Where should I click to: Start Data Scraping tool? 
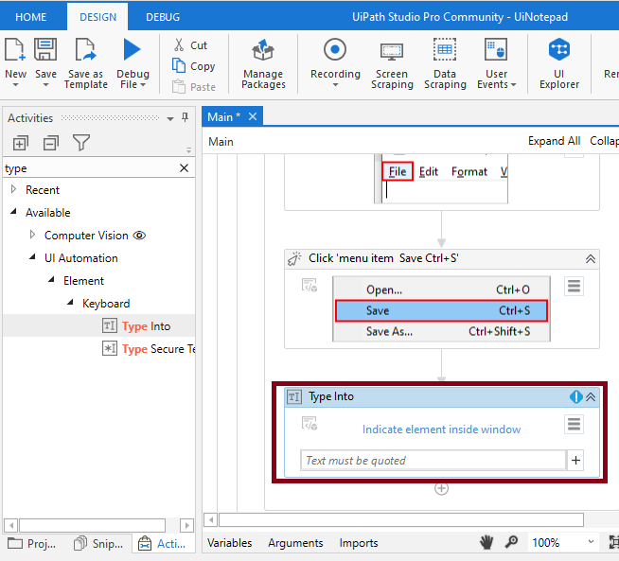pos(445,64)
